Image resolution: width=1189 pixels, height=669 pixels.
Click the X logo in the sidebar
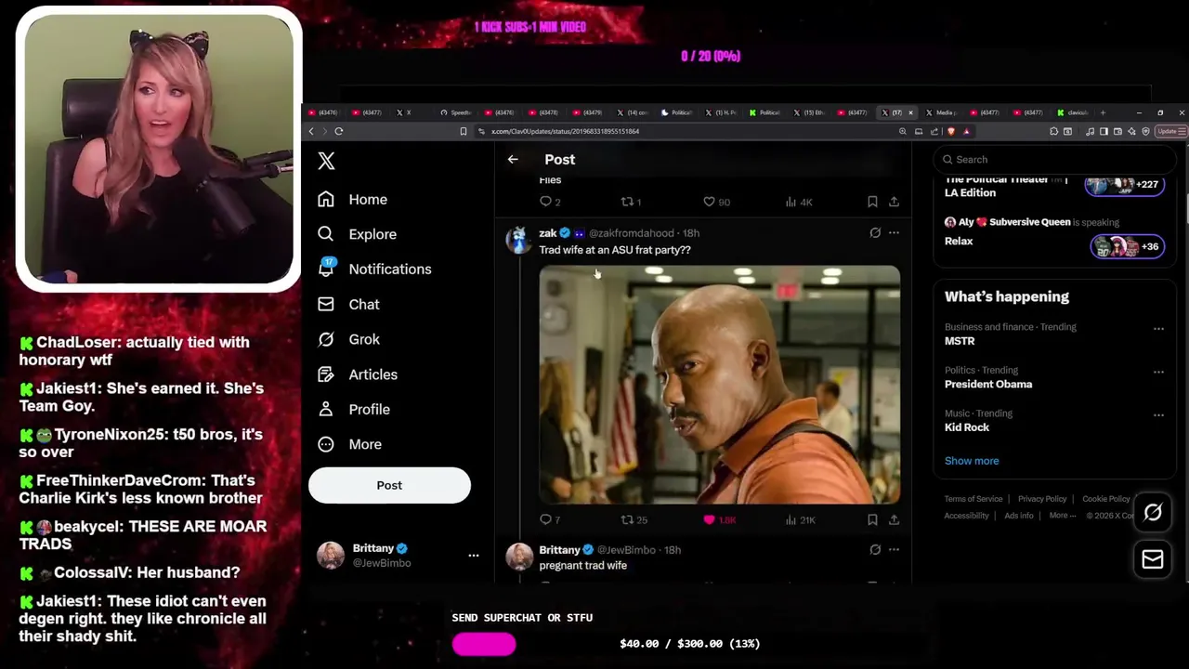coord(326,161)
